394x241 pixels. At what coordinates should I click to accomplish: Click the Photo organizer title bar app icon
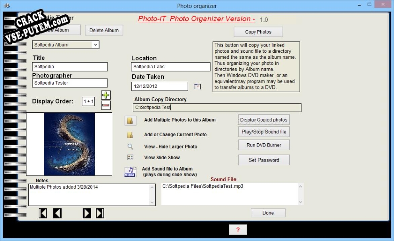coord(7,6)
